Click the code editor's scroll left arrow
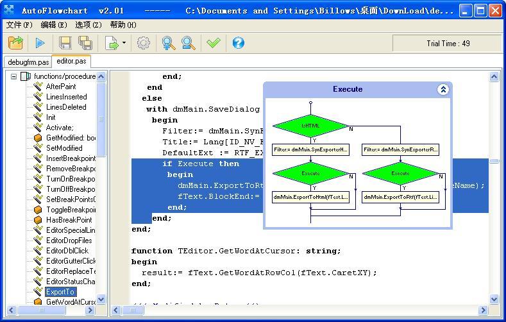Image resolution: width=506 pixels, height=322 pixels. [x=116, y=310]
